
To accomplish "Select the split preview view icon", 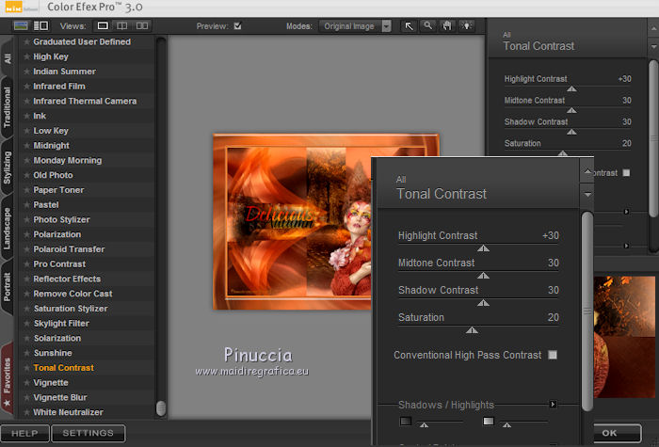I will tap(121, 26).
